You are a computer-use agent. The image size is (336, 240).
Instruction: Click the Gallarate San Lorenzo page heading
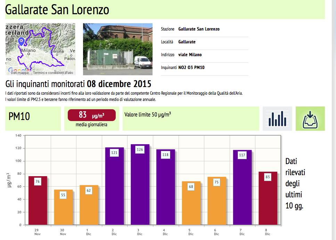[57, 10]
